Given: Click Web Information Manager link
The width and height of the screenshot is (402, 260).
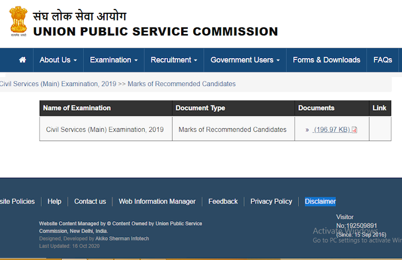Looking at the screenshot, I should [x=157, y=201].
